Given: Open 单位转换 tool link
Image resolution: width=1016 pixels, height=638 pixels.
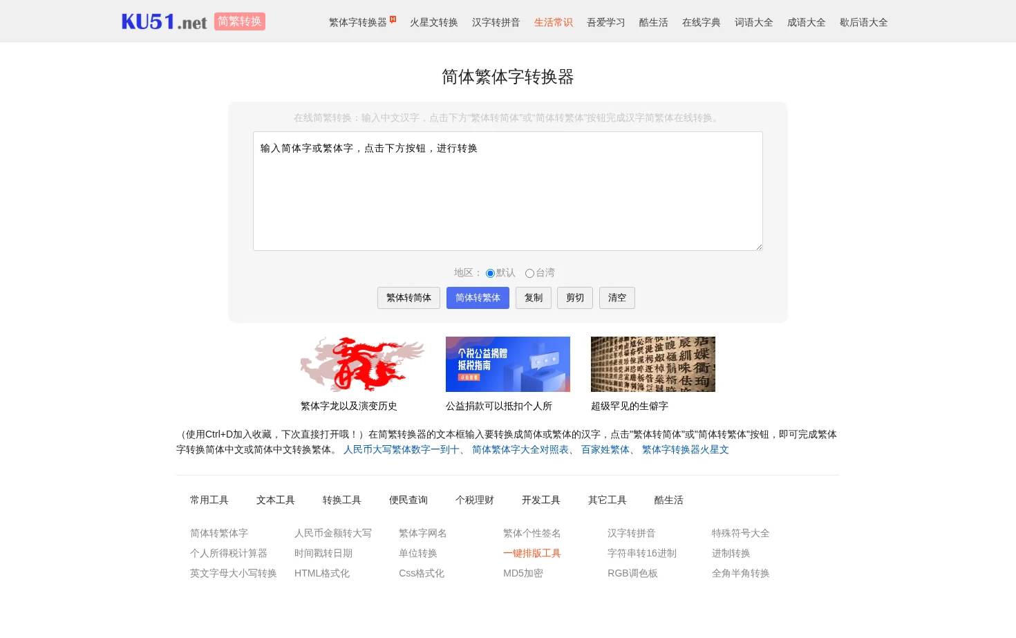Looking at the screenshot, I should (418, 553).
